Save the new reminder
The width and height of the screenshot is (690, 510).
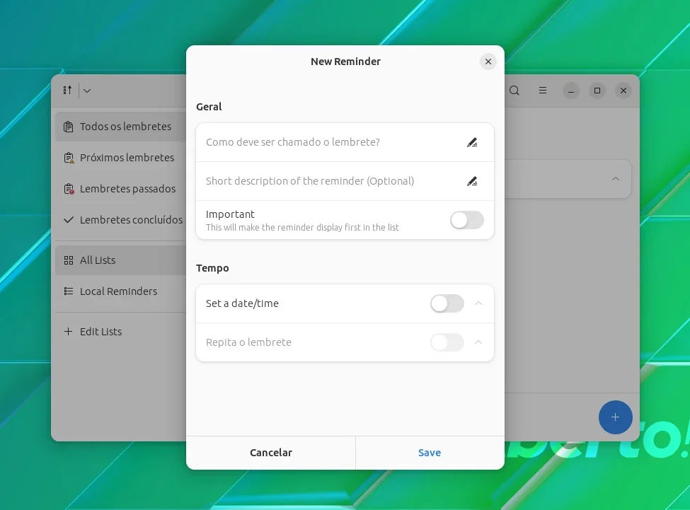pyautogui.click(x=430, y=453)
